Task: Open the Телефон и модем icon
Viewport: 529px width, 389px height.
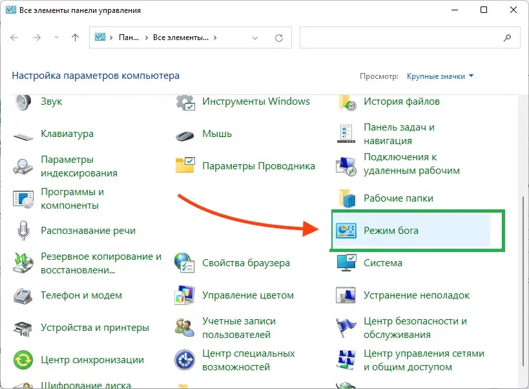Action: point(23,295)
